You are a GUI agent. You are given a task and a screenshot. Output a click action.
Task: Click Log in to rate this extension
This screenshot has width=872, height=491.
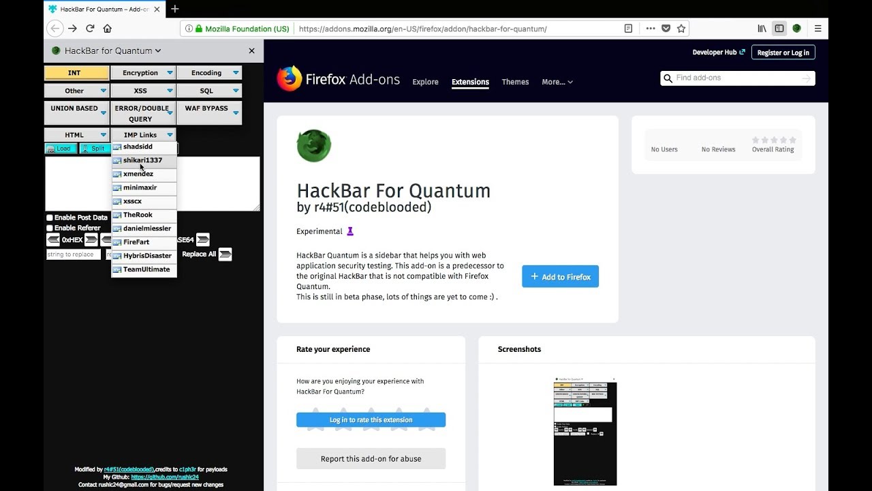pyautogui.click(x=371, y=420)
